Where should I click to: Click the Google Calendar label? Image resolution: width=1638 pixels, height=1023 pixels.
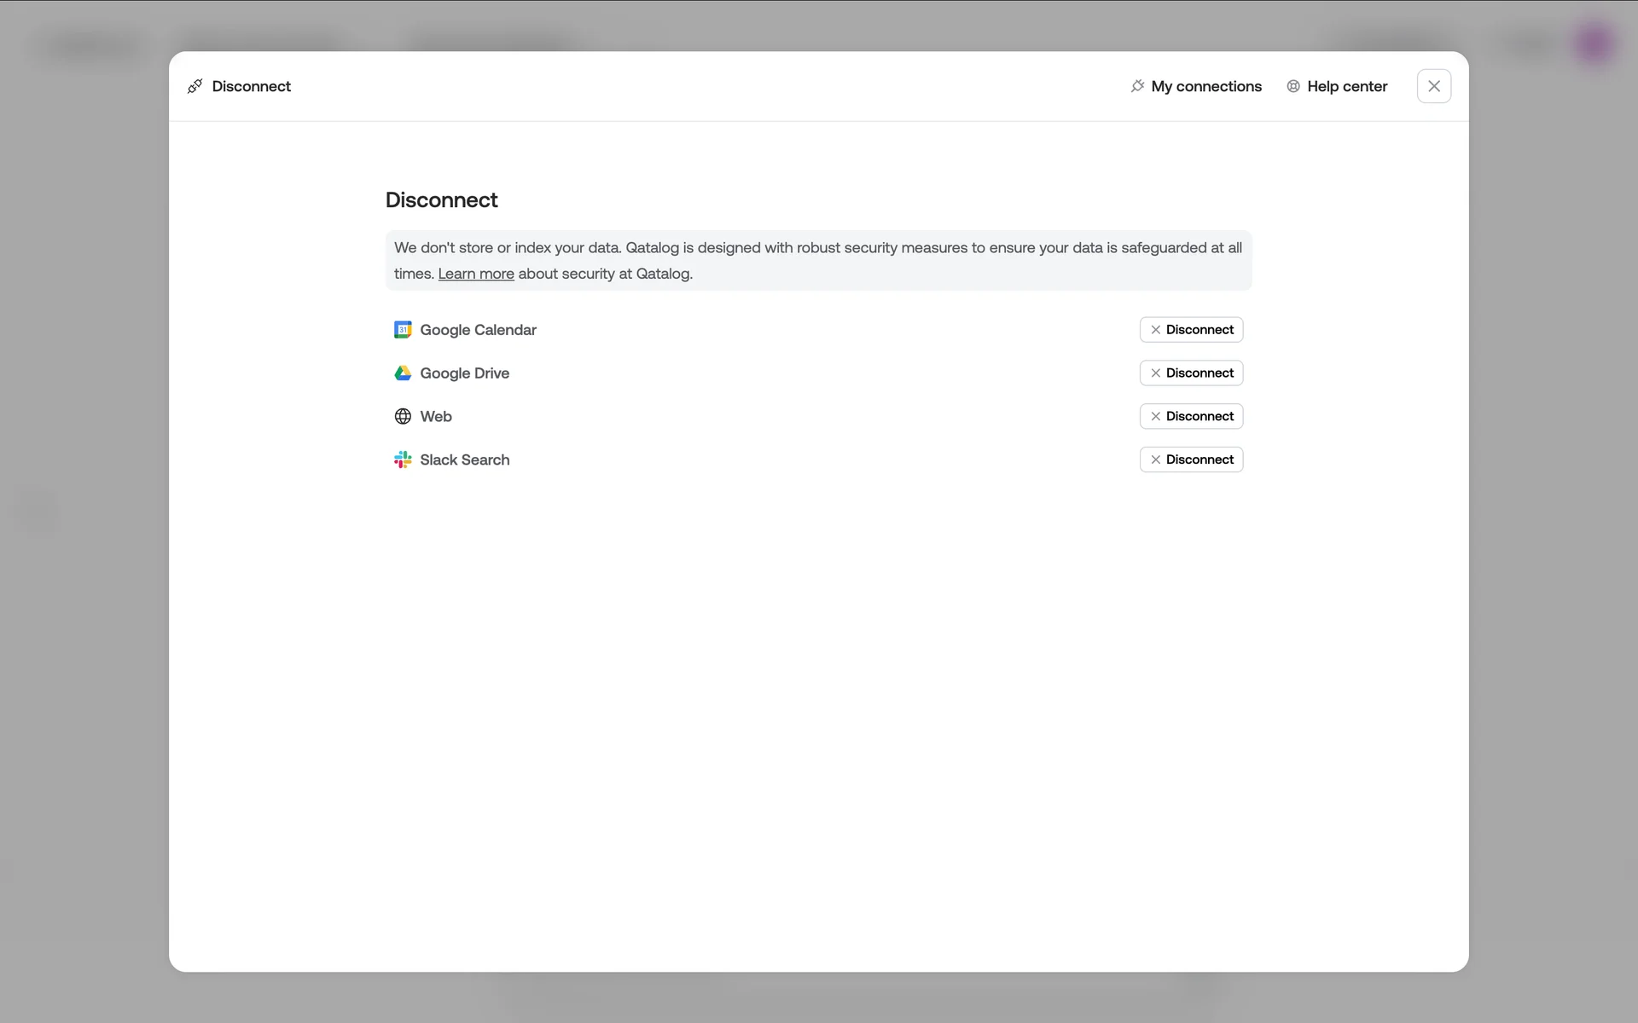pyautogui.click(x=478, y=330)
